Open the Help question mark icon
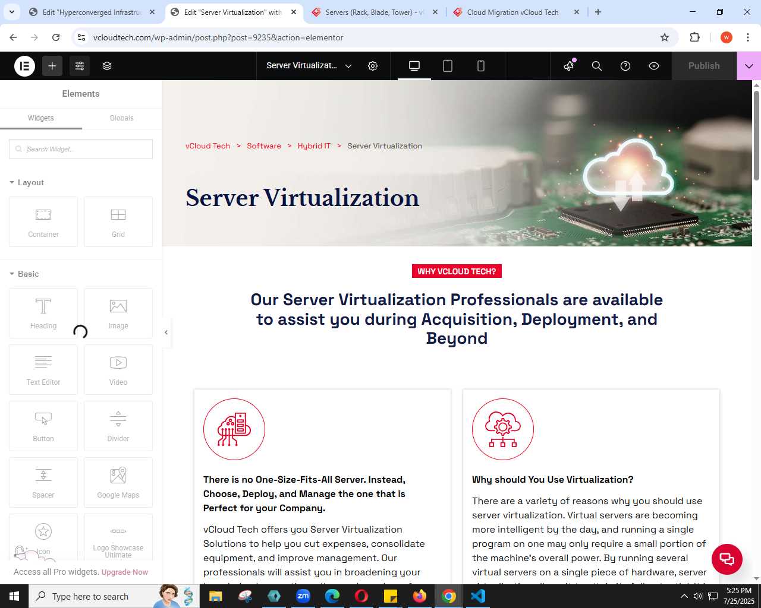Viewport: 761px width, 608px height. [625, 66]
